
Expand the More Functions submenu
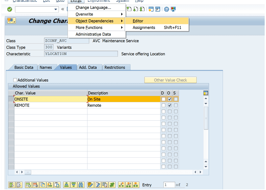click(x=97, y=27)
